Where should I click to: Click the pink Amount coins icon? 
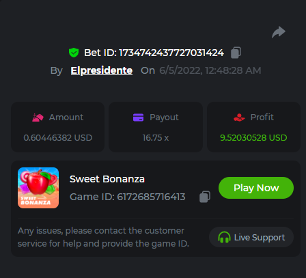(x=38, y=117)
